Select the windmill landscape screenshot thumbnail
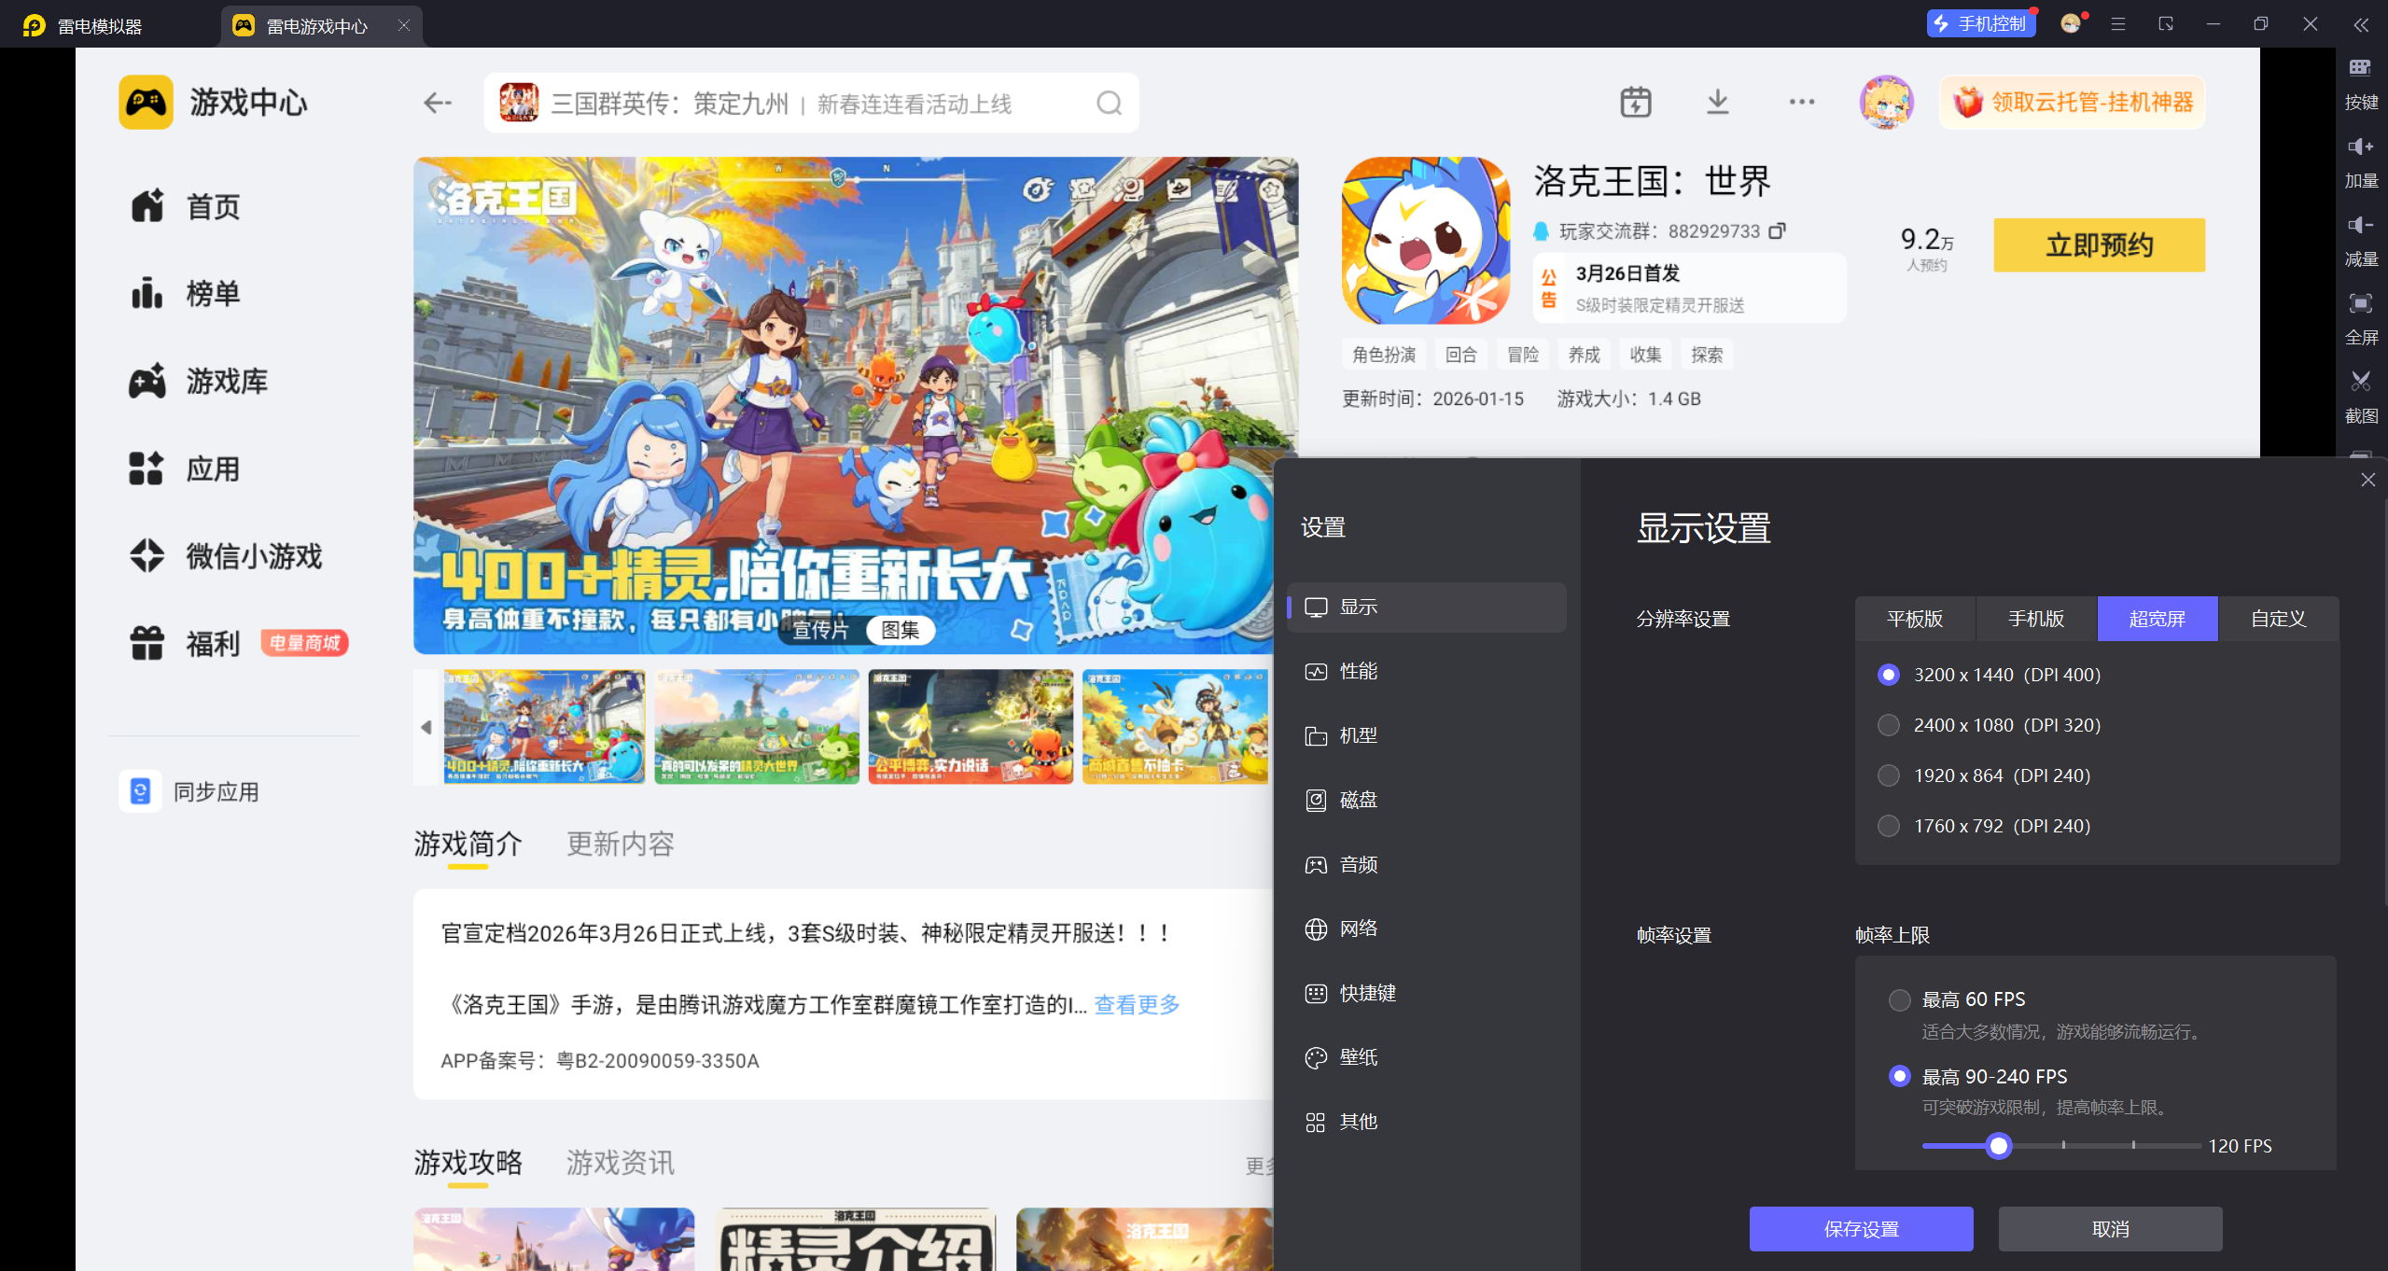The width and height of the screenshot is (2388, 1271). tap(756, 727)
